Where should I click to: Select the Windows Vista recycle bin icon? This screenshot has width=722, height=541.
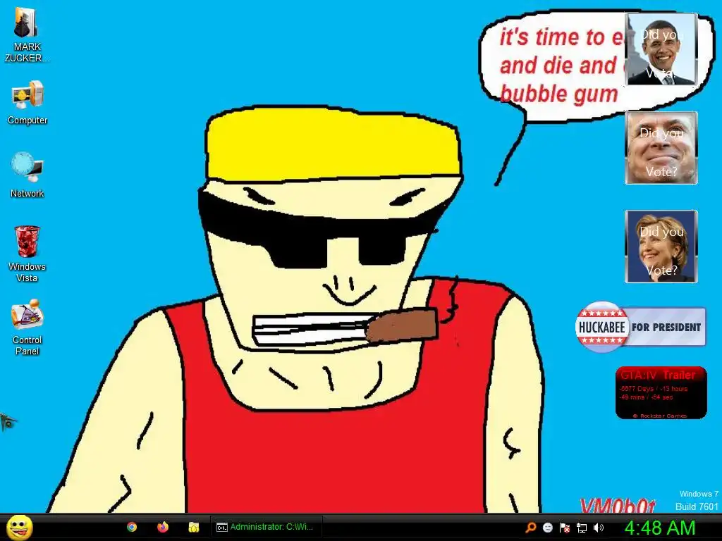[x=27, y=253]
